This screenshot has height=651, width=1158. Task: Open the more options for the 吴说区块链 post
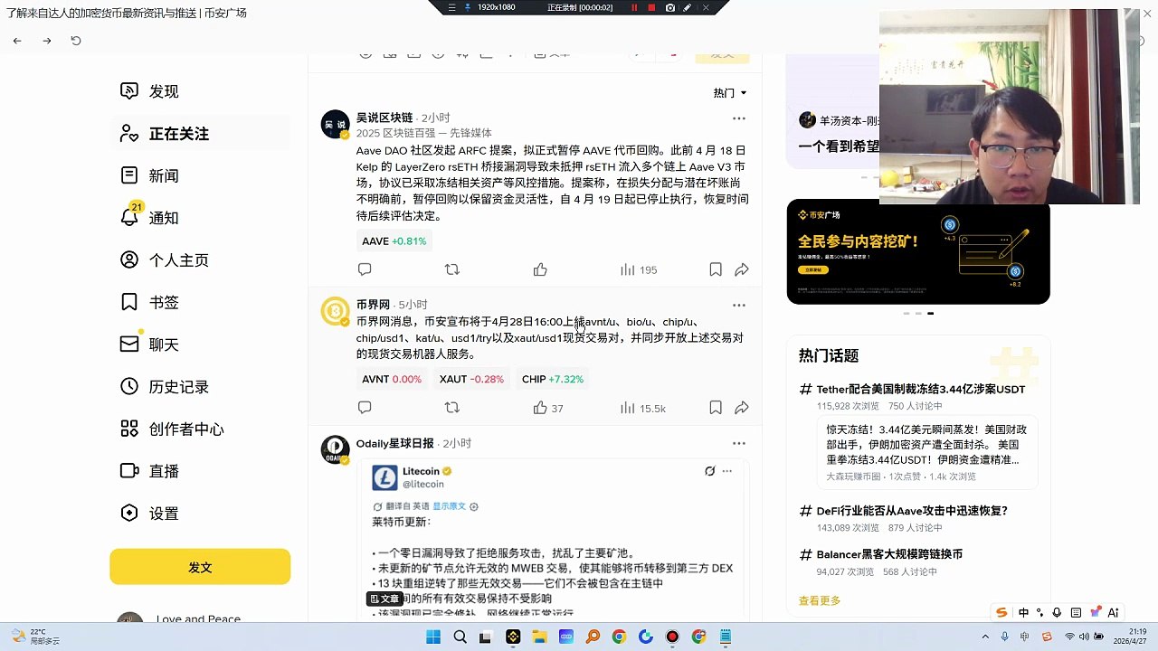point(739,118)
